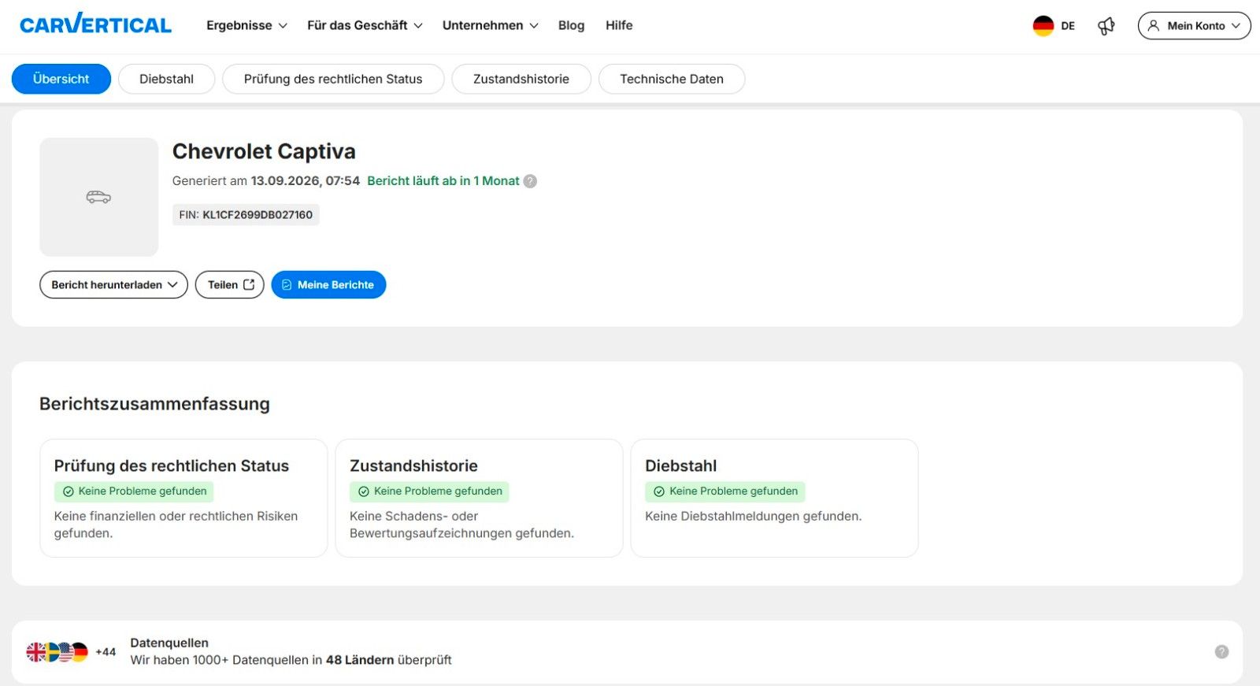Click the green check icon under Zustandshistorie
This screenshot has width=1260, height=686.
coord(364,491)
